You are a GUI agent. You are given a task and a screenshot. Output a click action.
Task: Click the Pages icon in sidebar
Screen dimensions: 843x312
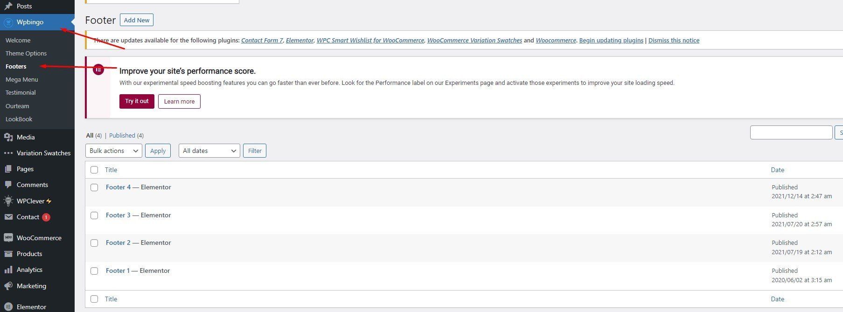tap(8, 169)
